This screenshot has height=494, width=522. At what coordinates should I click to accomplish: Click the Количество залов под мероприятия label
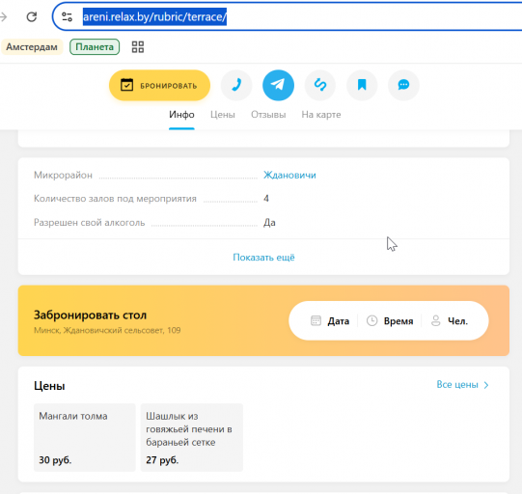115,199
